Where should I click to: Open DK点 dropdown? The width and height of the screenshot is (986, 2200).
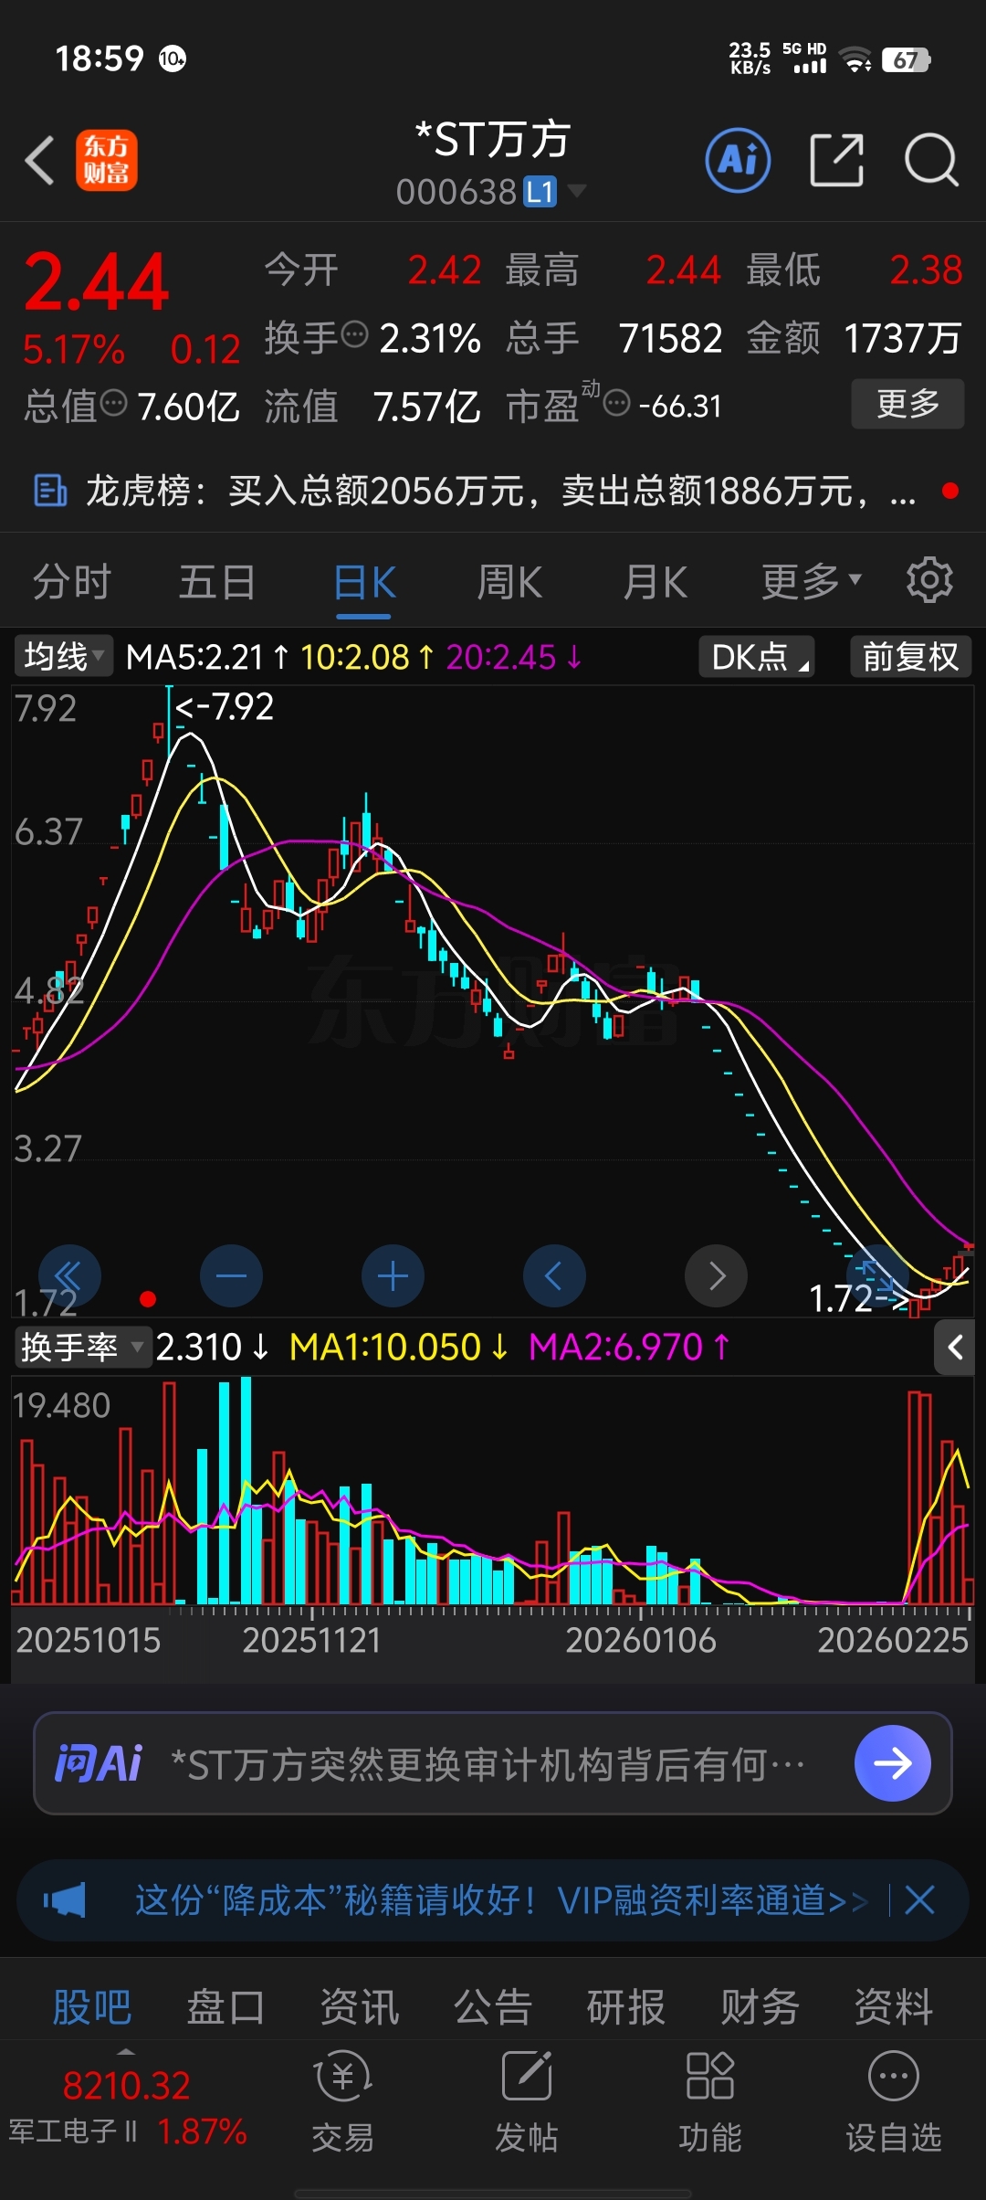point(757,656)
